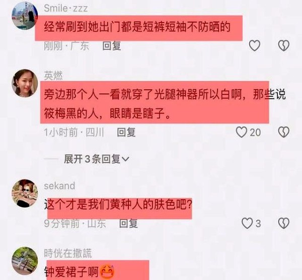Reply to 英燃's comment via 回复
The image size is (302, 280).
(126, 132)
